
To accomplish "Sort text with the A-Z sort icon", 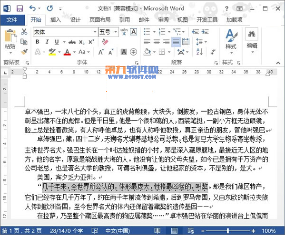I will 199,52.
